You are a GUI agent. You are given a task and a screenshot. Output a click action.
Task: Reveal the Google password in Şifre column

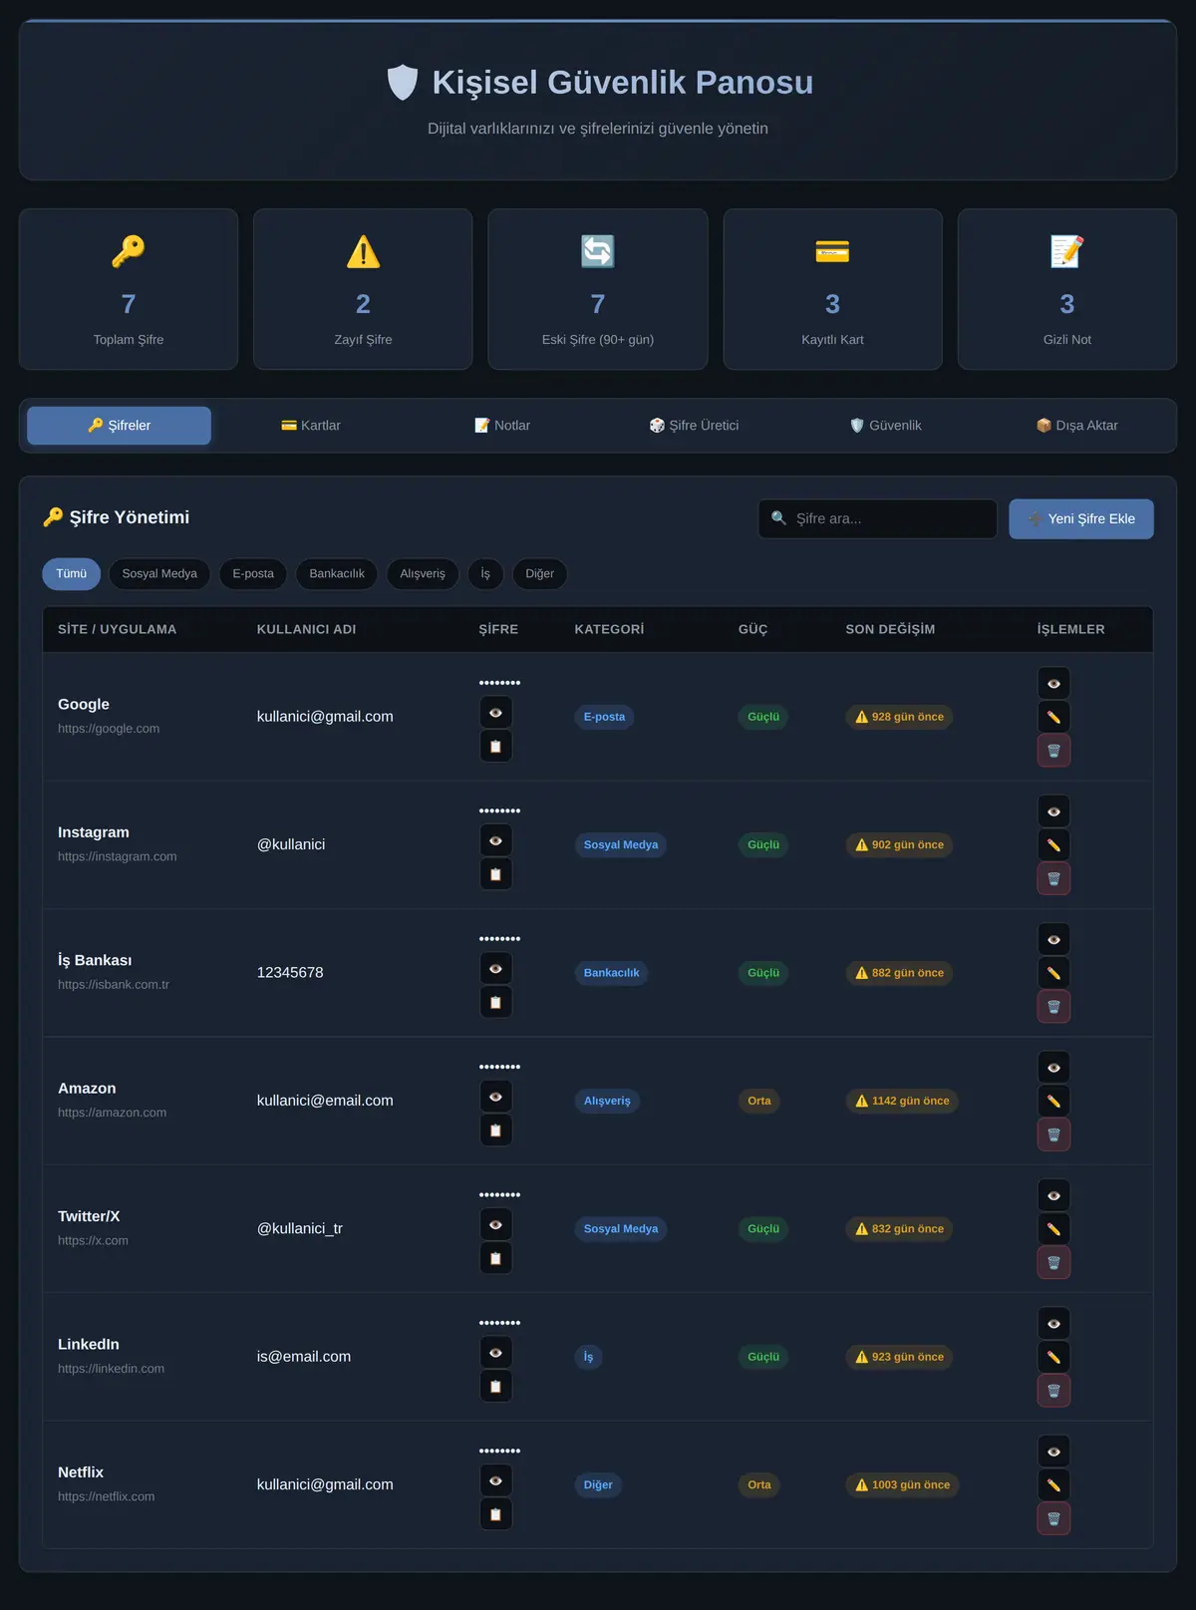[x=495, y=712]
